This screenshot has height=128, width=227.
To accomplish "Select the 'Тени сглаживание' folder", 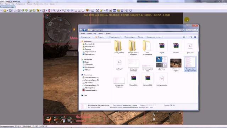I will click(x=148, y=48).
